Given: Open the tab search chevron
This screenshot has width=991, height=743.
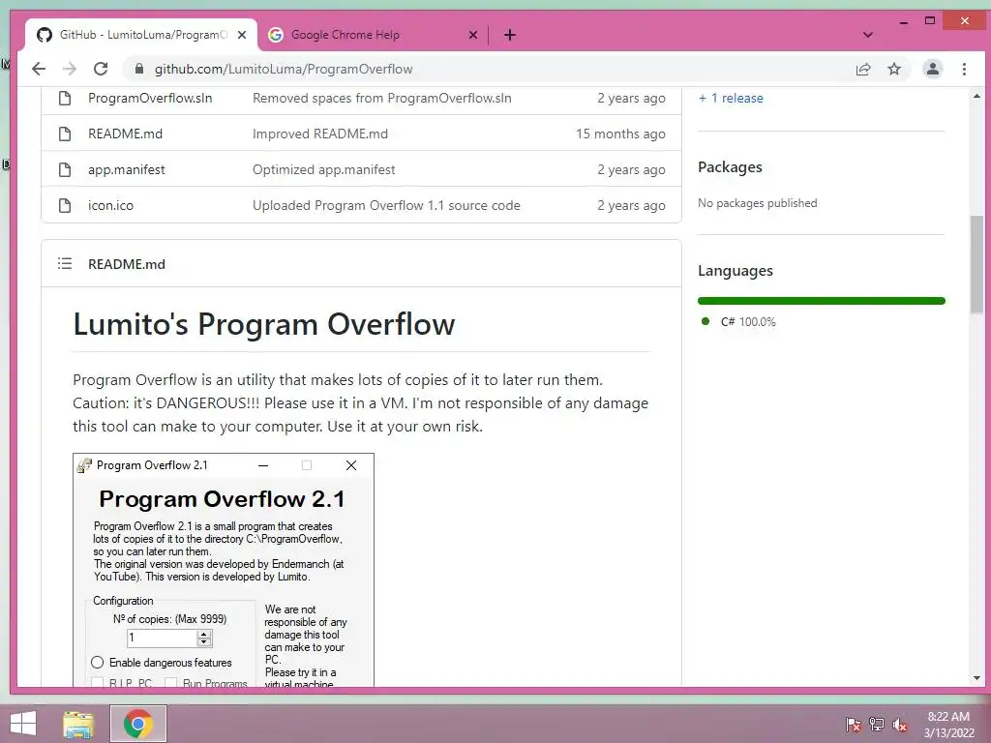Looking at the screenshot, I should [x=868, y=35].
